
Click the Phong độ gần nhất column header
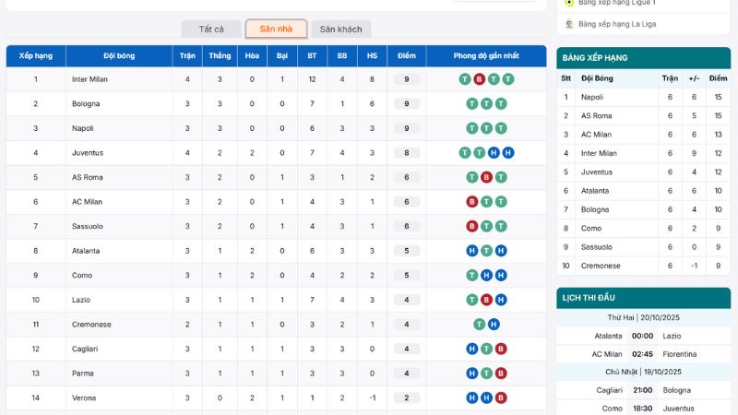(x=486, y=56)
